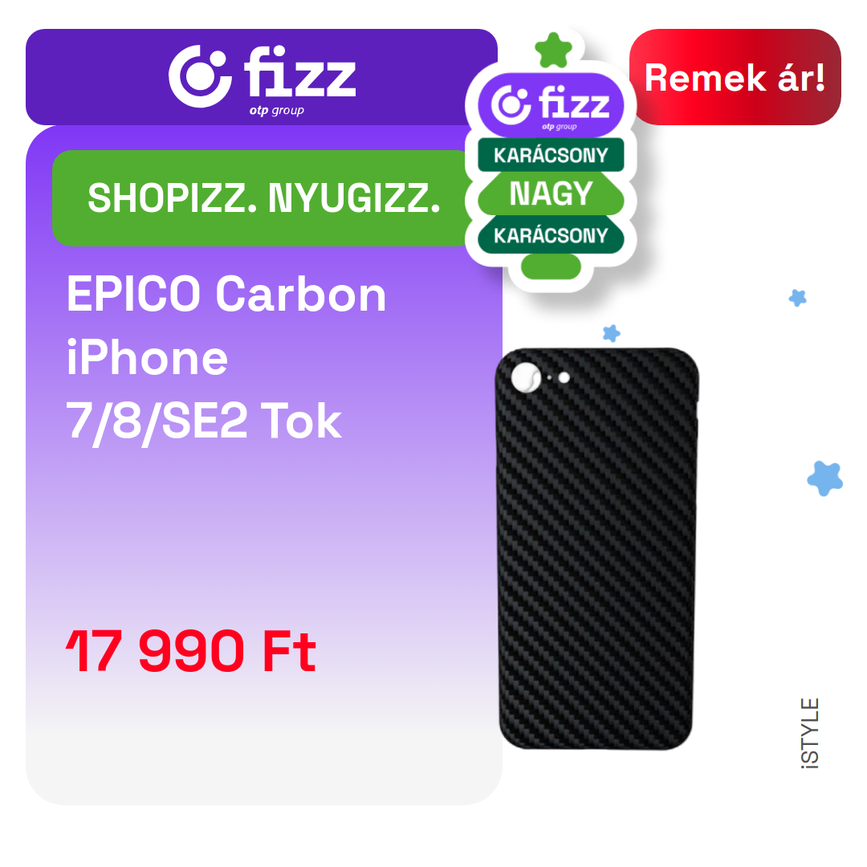Viewport: 867px width, 867px height.
Task: Click the camera cutout on phone case
Action: (x=526, y=377)
